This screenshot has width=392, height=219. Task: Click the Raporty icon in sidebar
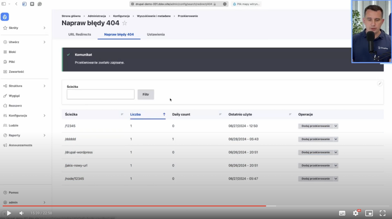click(x=5, y=135)
